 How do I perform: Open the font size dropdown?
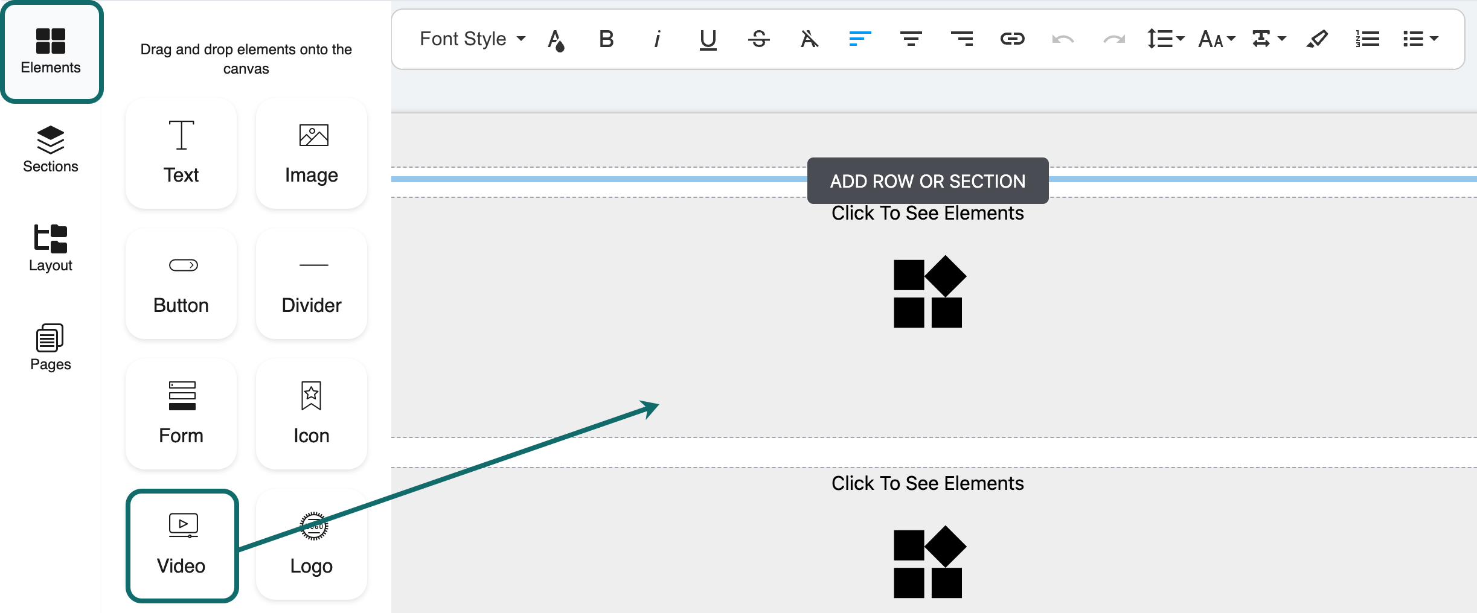click(1216, 39)
